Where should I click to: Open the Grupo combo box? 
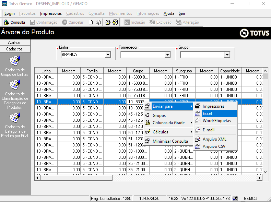[227, 55]
